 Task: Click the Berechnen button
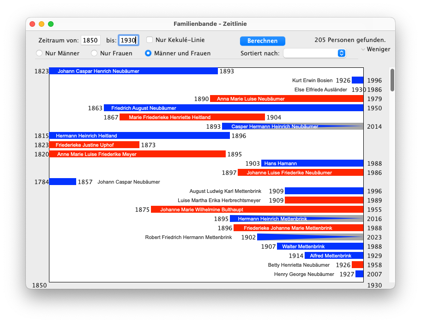(262, 41)
